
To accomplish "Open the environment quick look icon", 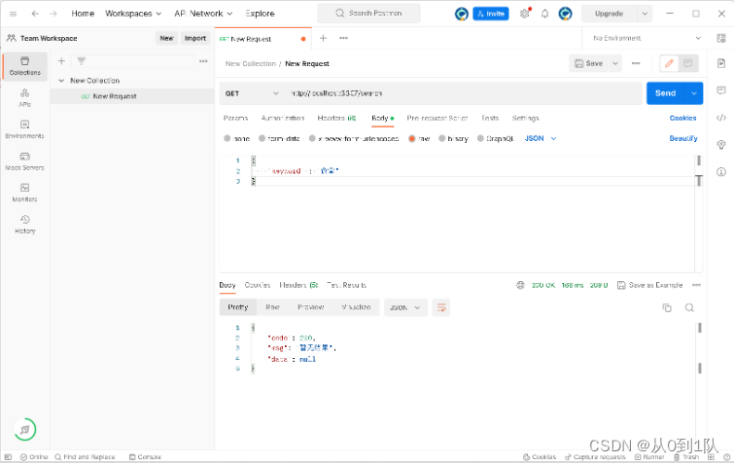I will [x=721, y=38].
